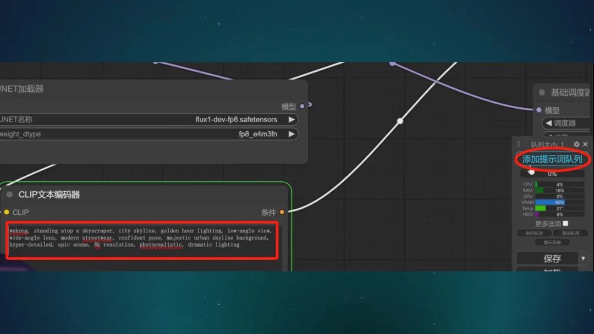Click the reroute dot on the white wire
594x334 pixels.
point(400,121)
